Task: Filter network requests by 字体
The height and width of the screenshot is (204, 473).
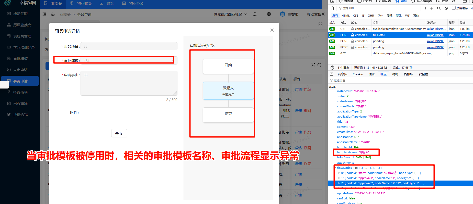Action: (380, 16)
